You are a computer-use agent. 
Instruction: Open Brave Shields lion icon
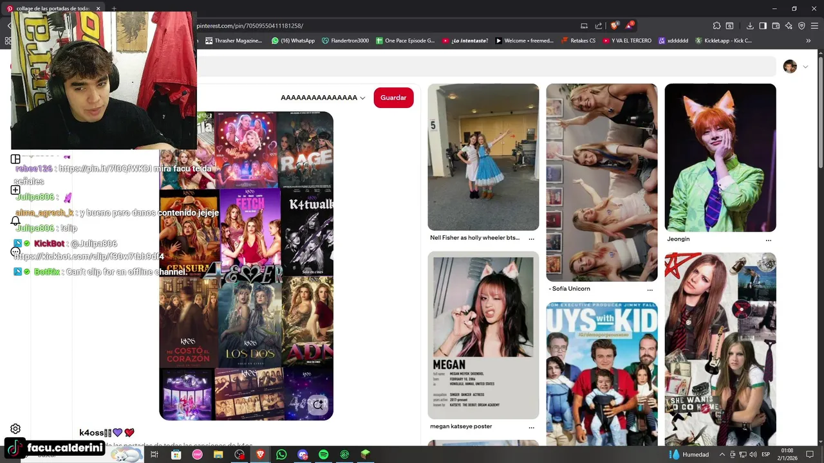pos(614,26)
